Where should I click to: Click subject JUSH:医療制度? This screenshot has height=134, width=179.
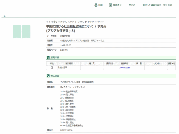(67, 101)
